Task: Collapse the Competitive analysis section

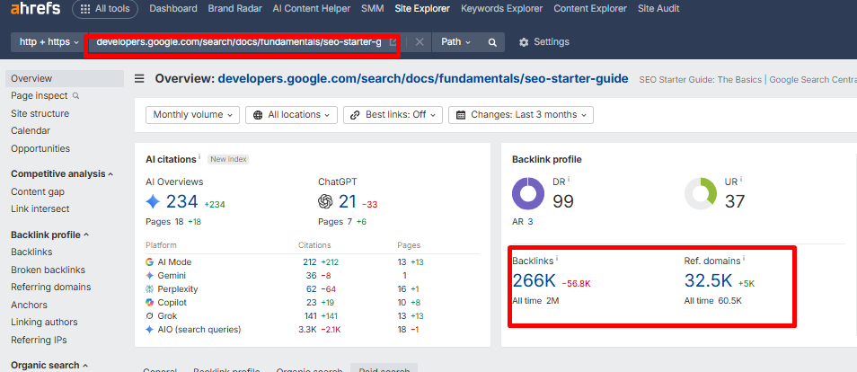Action: coord(62,174)
